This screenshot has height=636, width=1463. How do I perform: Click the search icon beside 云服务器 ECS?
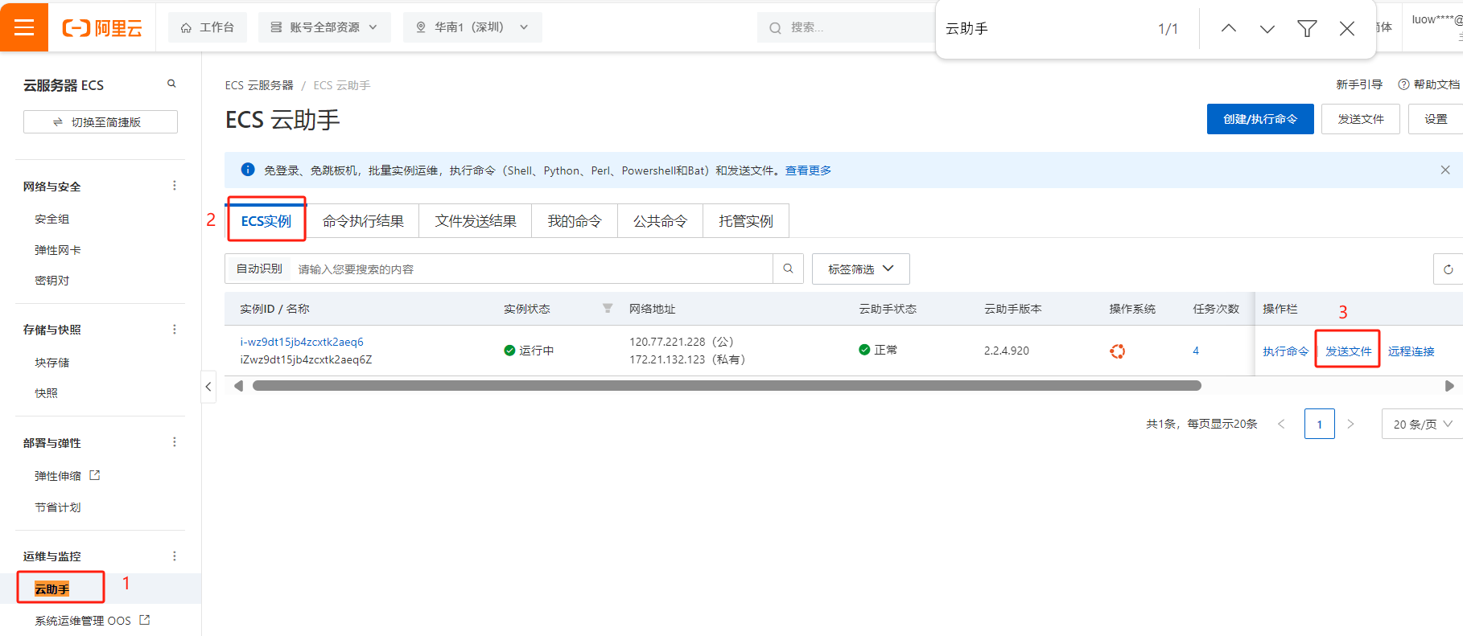click(171, 84)
